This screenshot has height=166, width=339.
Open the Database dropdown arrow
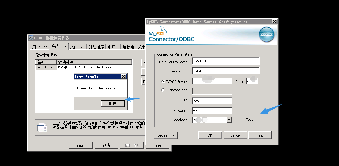click(229, 120)
